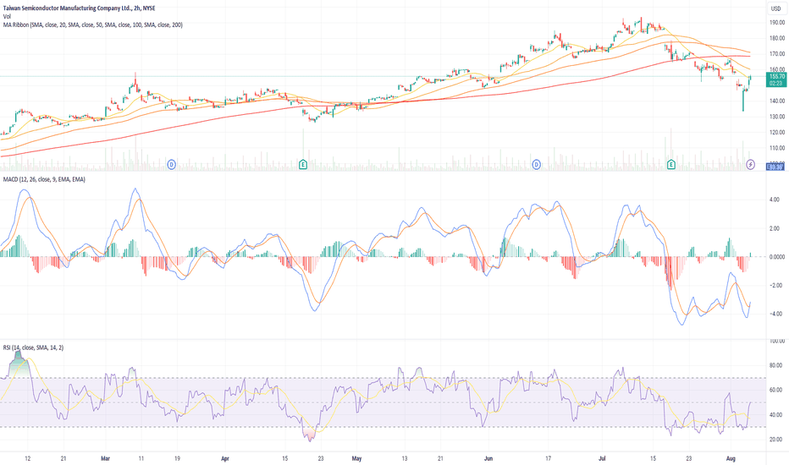Viewport: 789px width, 465px height.
Task: Click the Taiwan Semiconductor chart title legend
Action: pyautogui.click(x=79, y=8)
